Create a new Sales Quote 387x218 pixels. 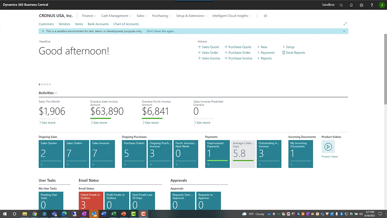tap(209, 47)
